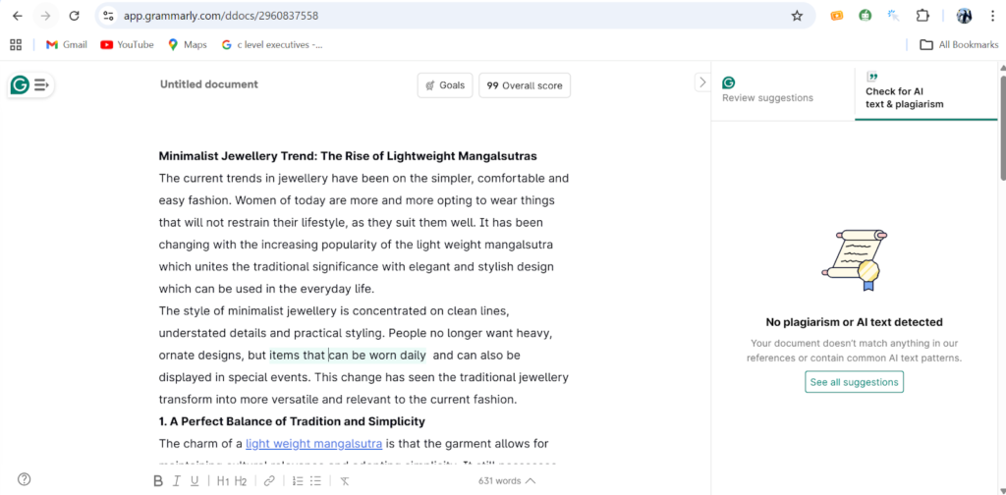Toggle underline formatting in the bottom toolbar

pyautogui.click(x=195, y=480)
